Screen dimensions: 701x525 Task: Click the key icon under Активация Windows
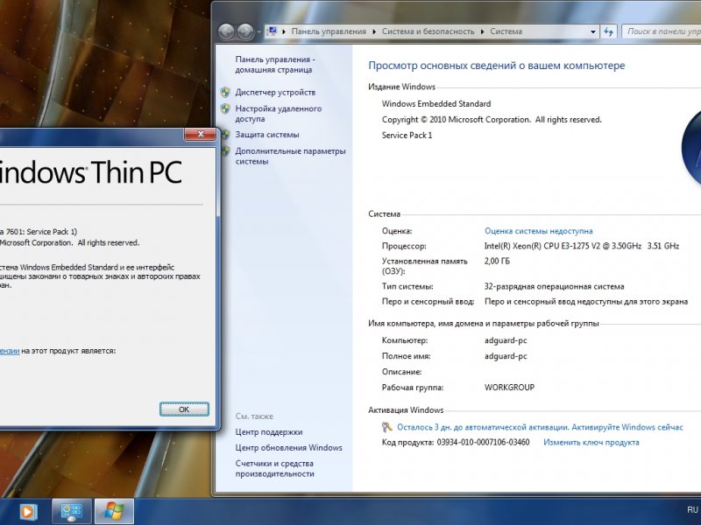pos(386,427)
